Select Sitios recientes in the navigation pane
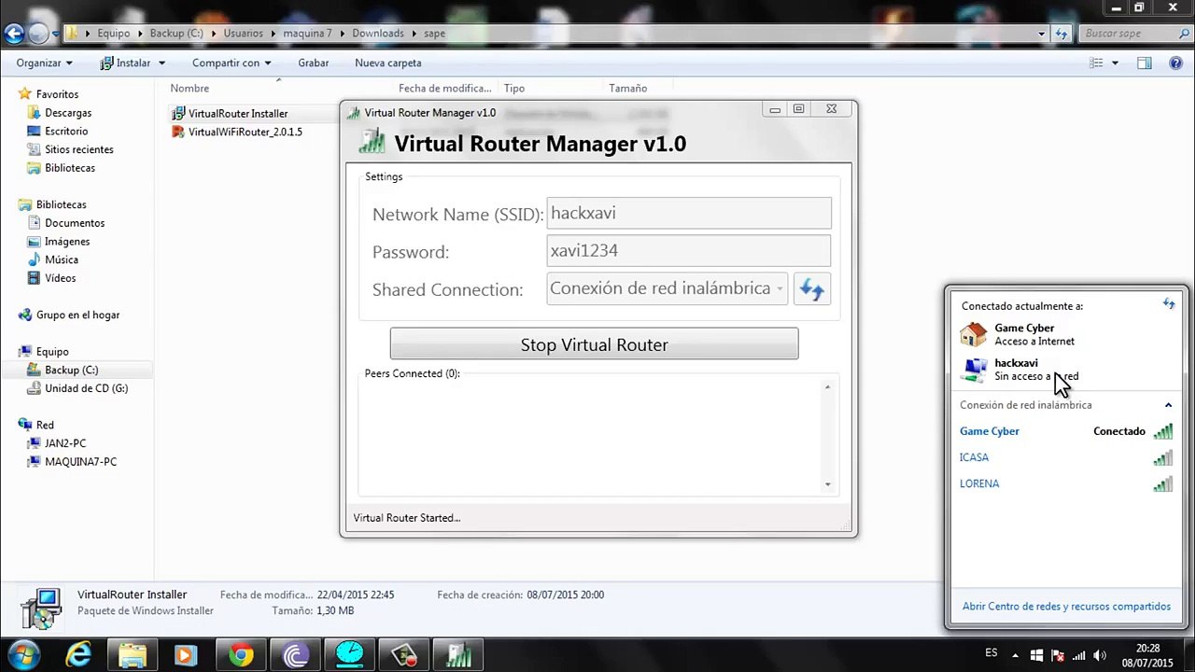 click(79, 149)
